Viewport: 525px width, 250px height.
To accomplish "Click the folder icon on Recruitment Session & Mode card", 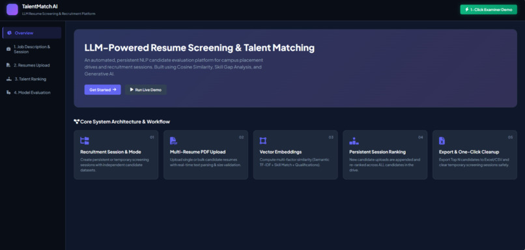I will pyautogui.click(x=85, y=141).
